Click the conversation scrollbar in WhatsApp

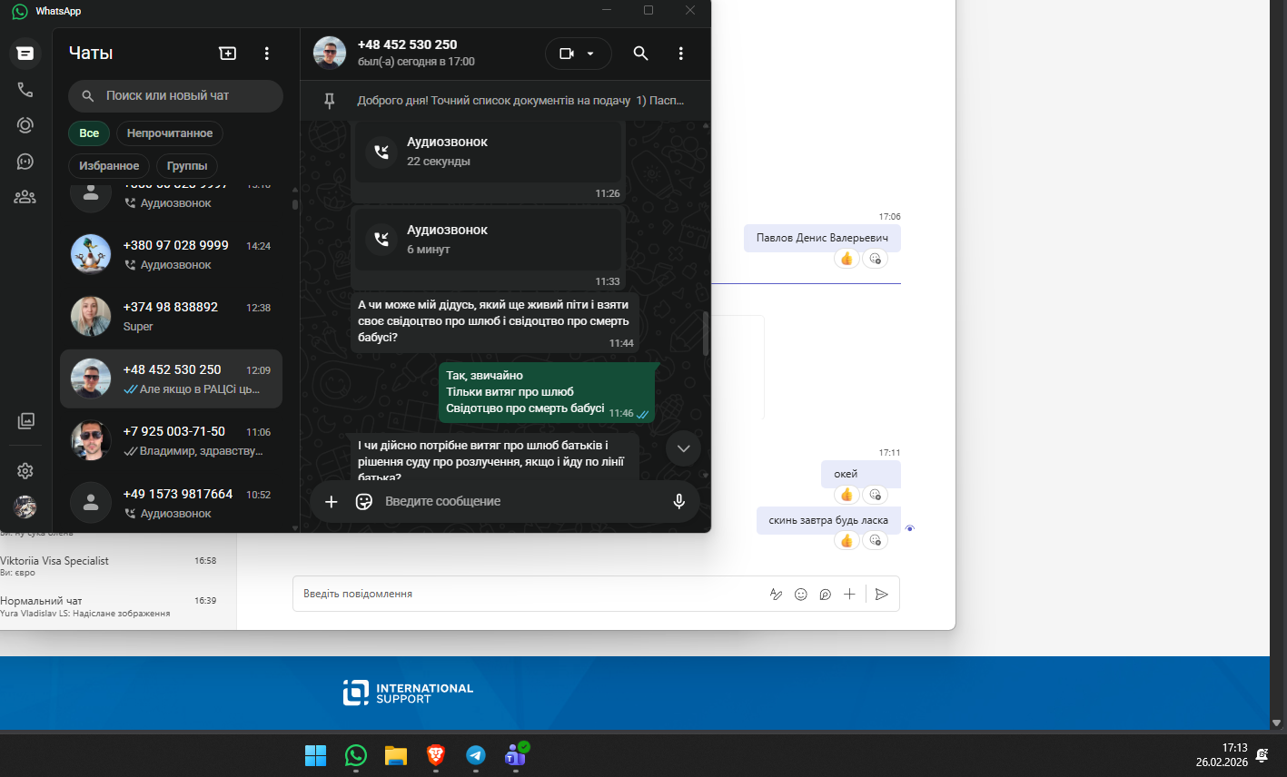pyautogui.click(x=706, y=332)
